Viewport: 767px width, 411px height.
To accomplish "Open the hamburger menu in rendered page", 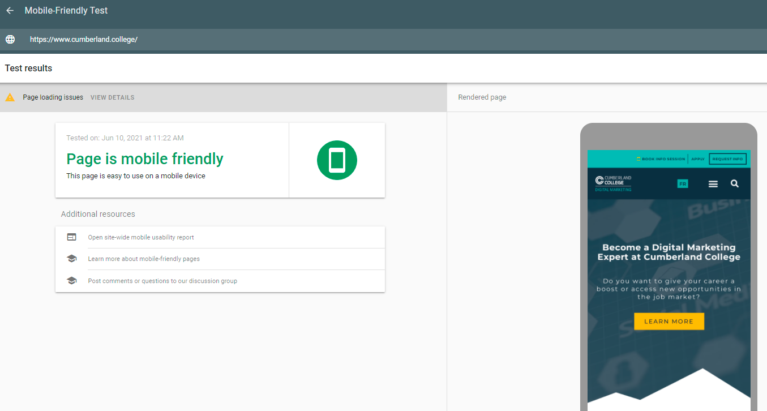I will point(713,184).
